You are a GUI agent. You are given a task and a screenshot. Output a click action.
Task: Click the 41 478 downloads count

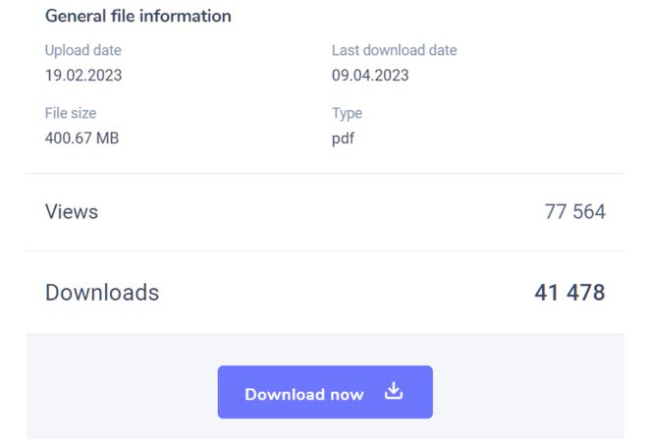[x=569, y=293]
